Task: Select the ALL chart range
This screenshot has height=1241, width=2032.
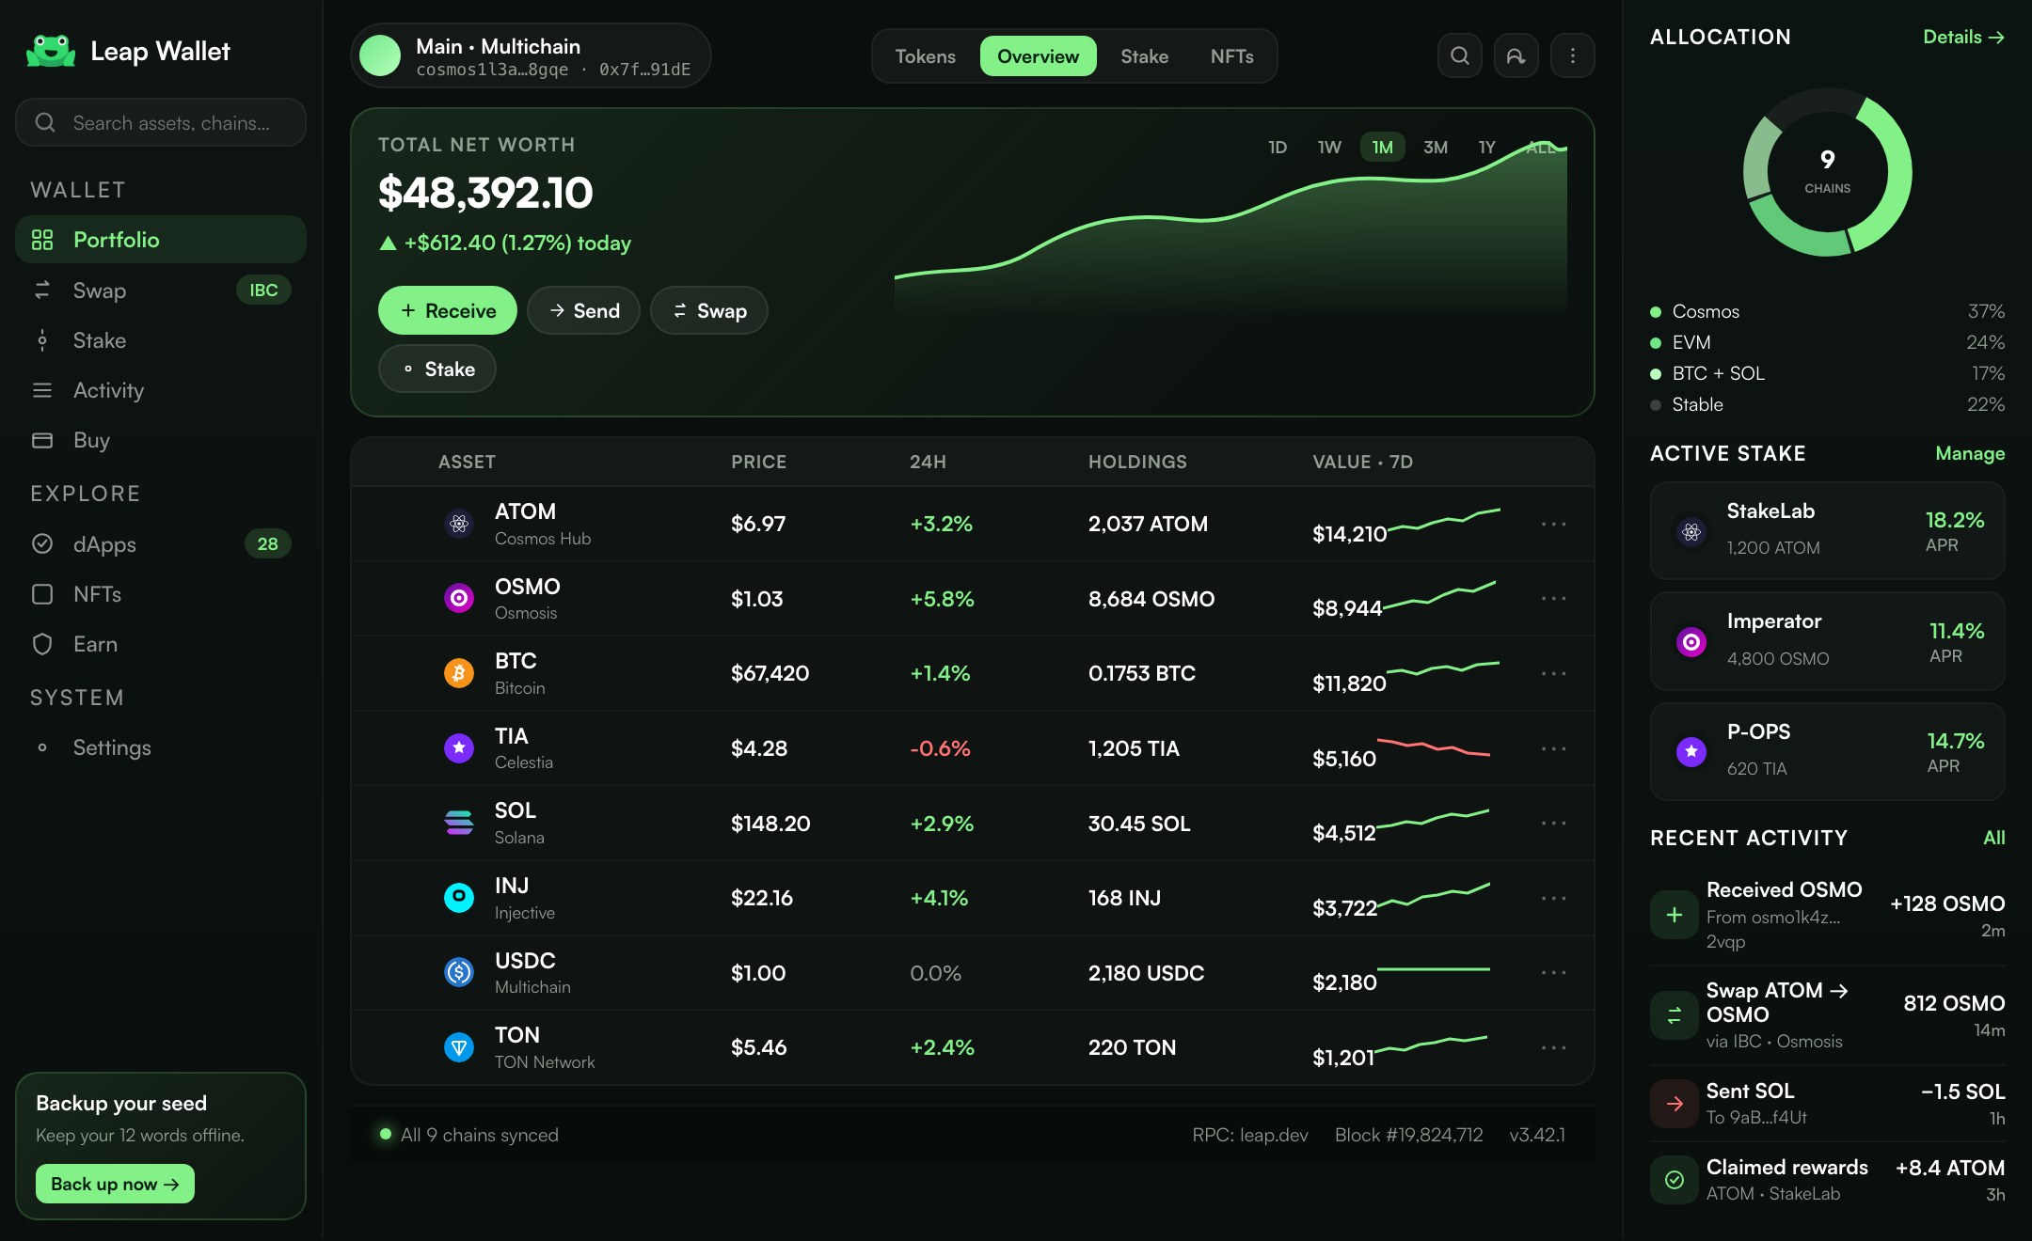Action: tap(1540, 147)
